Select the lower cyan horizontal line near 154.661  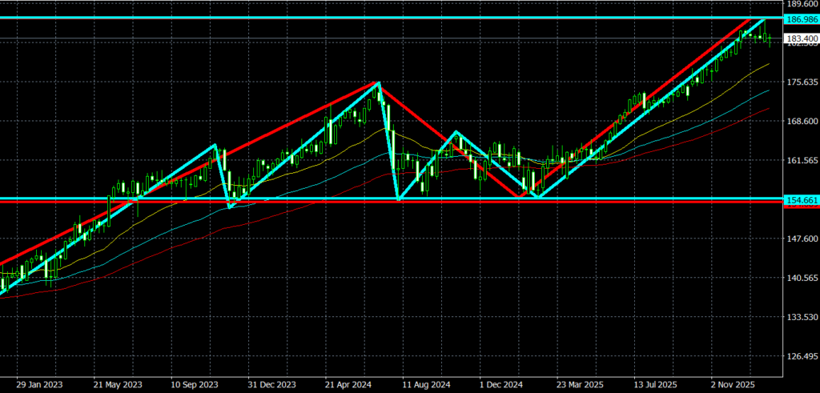point(320,198)
